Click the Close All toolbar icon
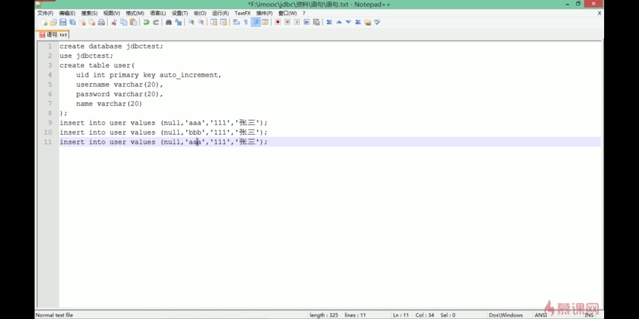 point(92,22)
